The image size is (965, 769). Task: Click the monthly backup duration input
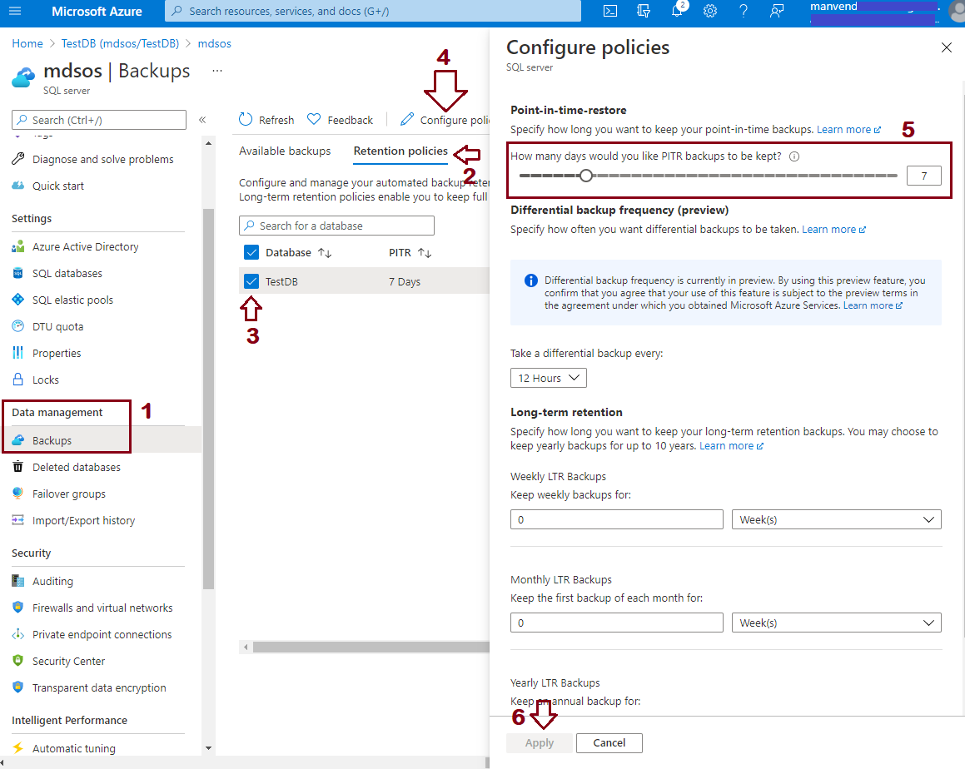(617, 623)
